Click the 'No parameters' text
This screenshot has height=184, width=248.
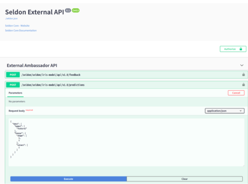click(17, 102)
